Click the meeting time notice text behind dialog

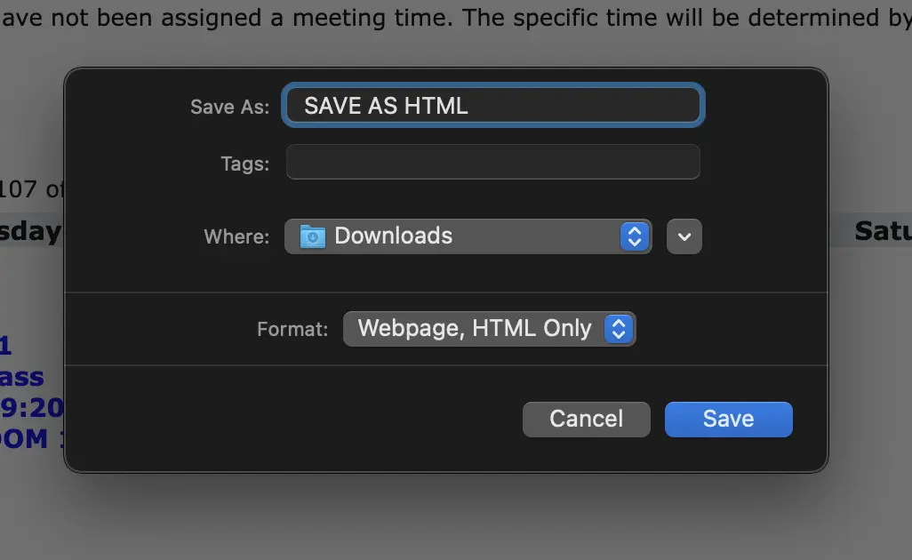456,18
